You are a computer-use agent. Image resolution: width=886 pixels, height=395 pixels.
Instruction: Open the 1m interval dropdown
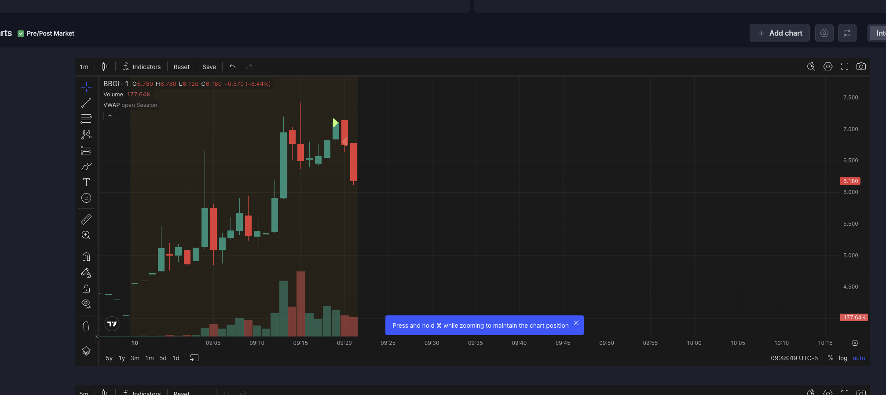click(84, 67)
